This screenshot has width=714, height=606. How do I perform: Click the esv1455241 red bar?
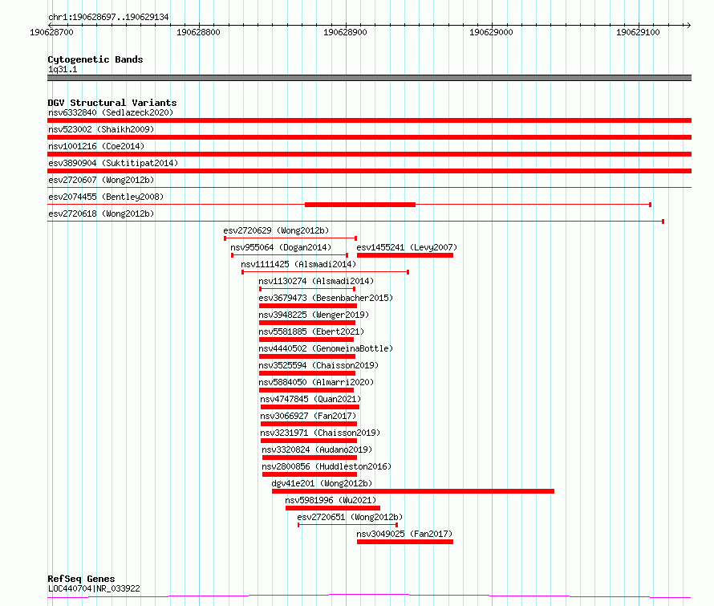[405, 255]
